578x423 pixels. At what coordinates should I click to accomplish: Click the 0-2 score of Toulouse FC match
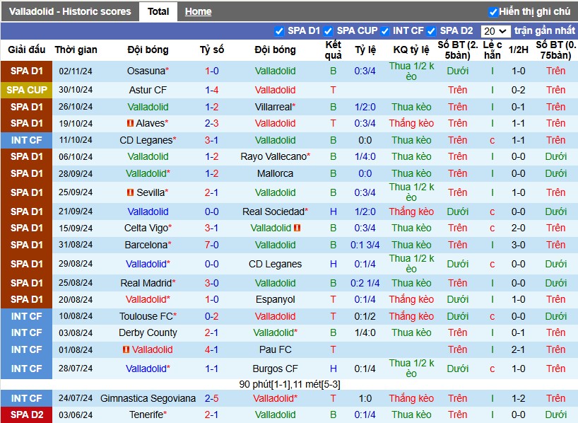[211, 316]
